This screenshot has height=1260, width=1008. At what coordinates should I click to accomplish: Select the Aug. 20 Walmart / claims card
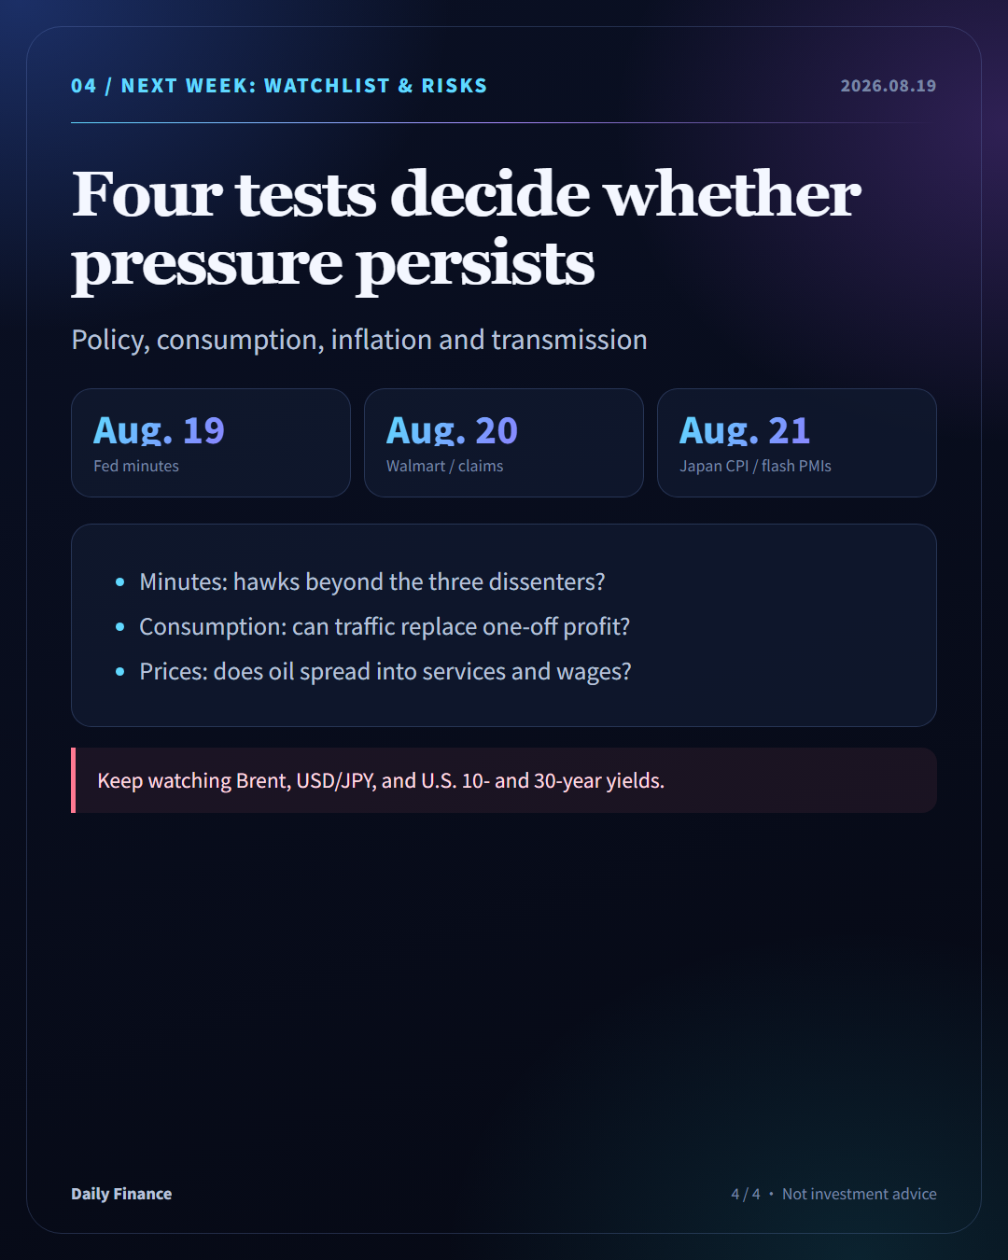point(504,442)
